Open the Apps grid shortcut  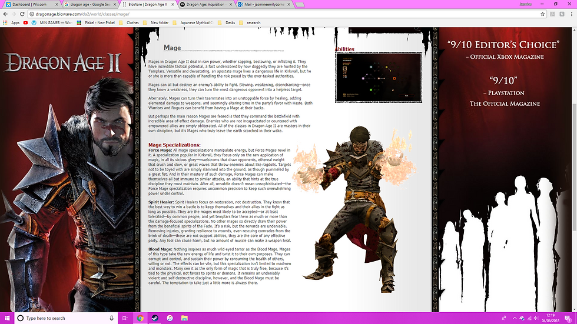pos(11,22)
